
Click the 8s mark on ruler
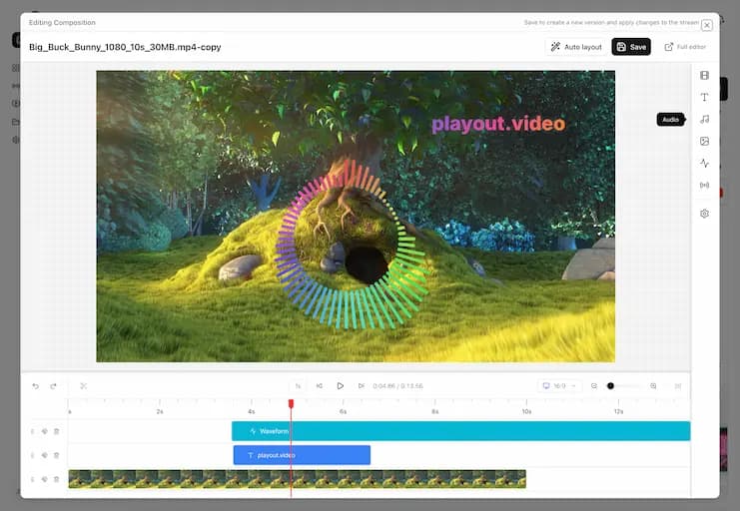[435, 411]
